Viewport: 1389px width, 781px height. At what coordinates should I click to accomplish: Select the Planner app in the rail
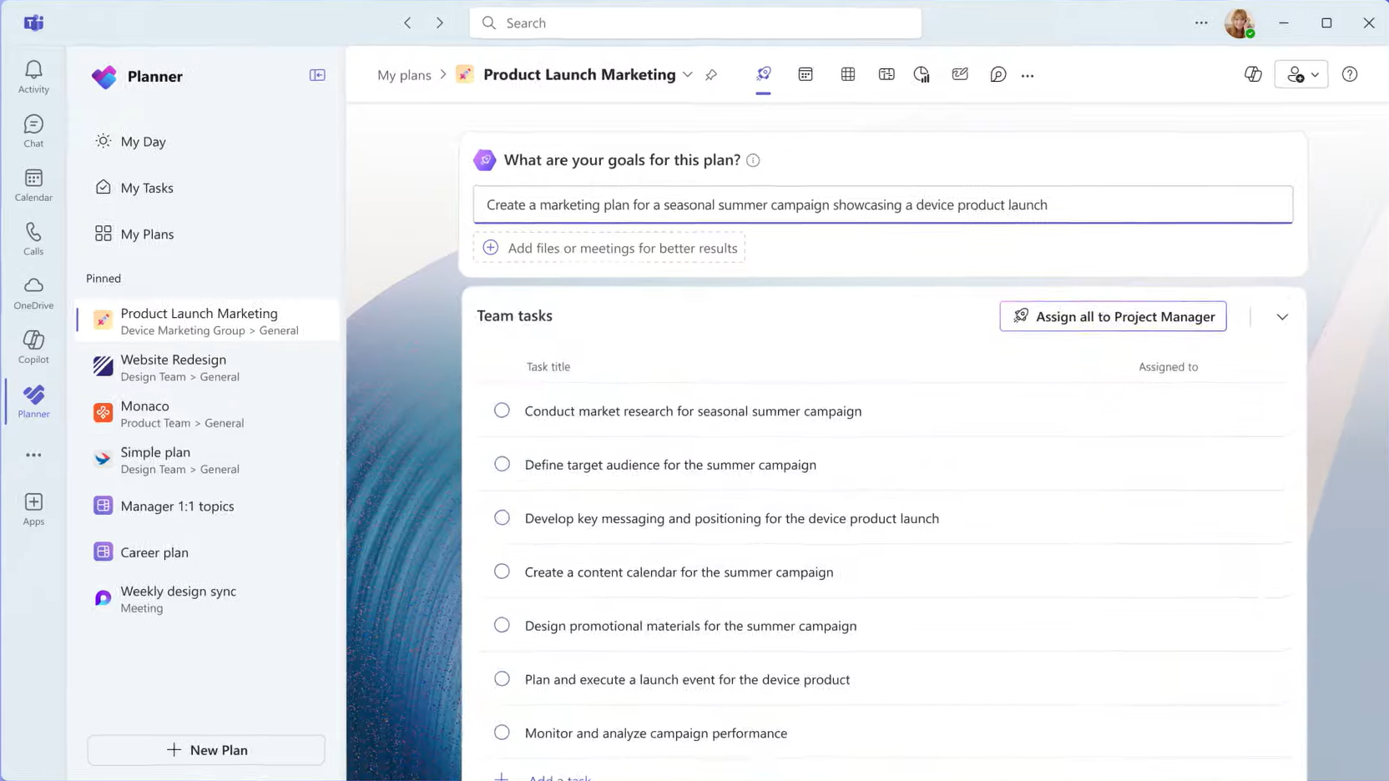pyautogui.click(x=33, y=401)
